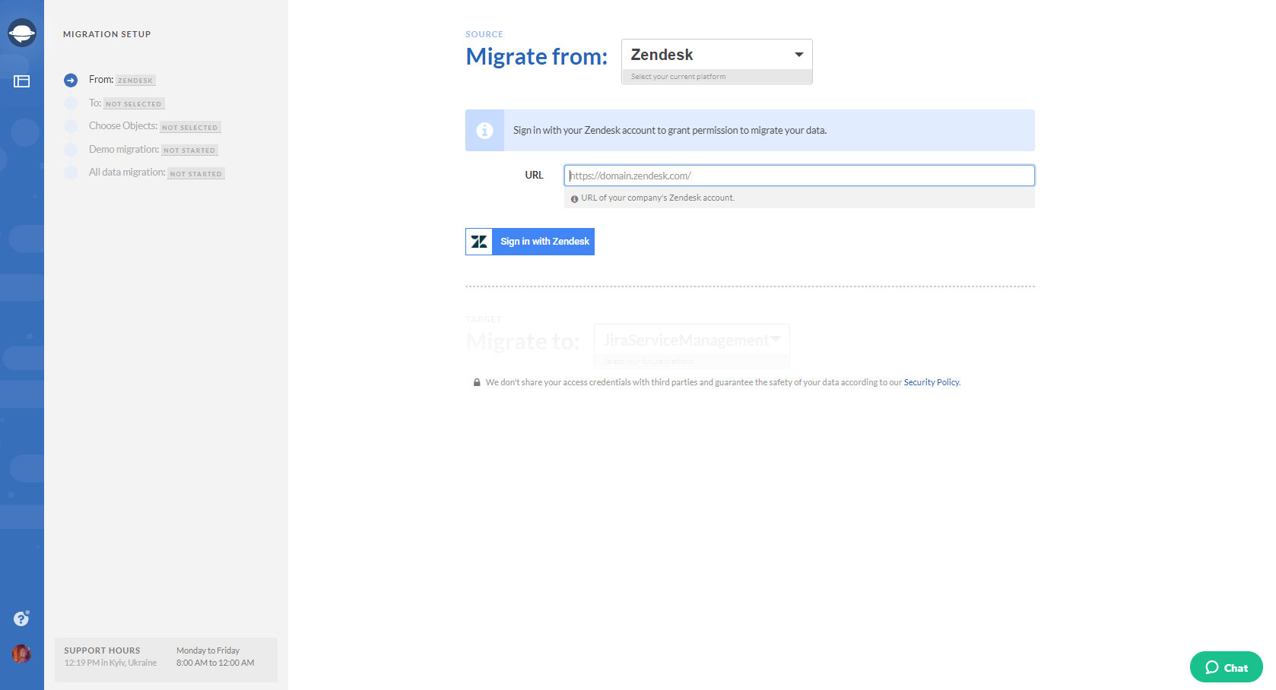1276x690 pixels.
Task: Click Sign in with Zendesk button
Action: coord(530,242)
